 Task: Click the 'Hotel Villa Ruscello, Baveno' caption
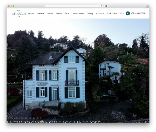click(24, 118)
